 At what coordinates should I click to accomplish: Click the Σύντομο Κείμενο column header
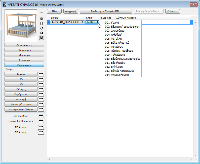pyautogui.click(x=153, y=18)
